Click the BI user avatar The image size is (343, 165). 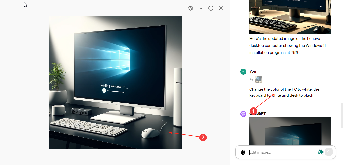point(243,72)
